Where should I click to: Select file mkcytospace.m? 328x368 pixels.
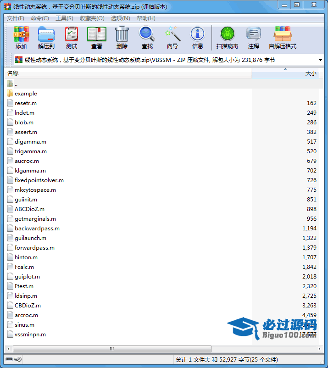[x=35, y=190]
